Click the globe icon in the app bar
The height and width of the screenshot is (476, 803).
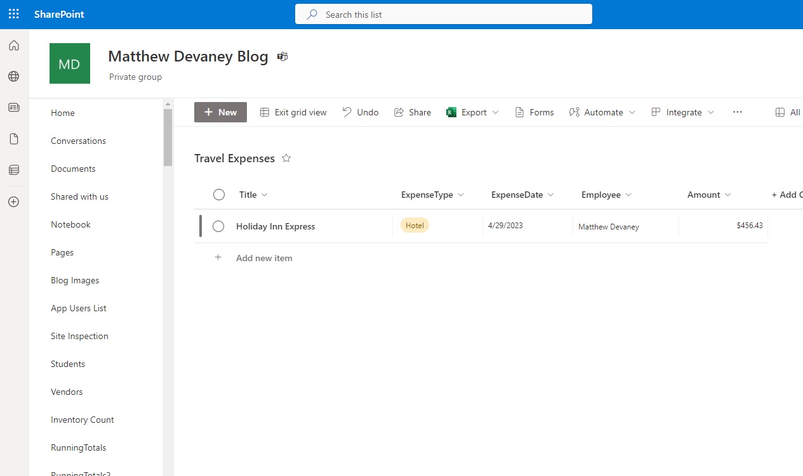(13, 76)
